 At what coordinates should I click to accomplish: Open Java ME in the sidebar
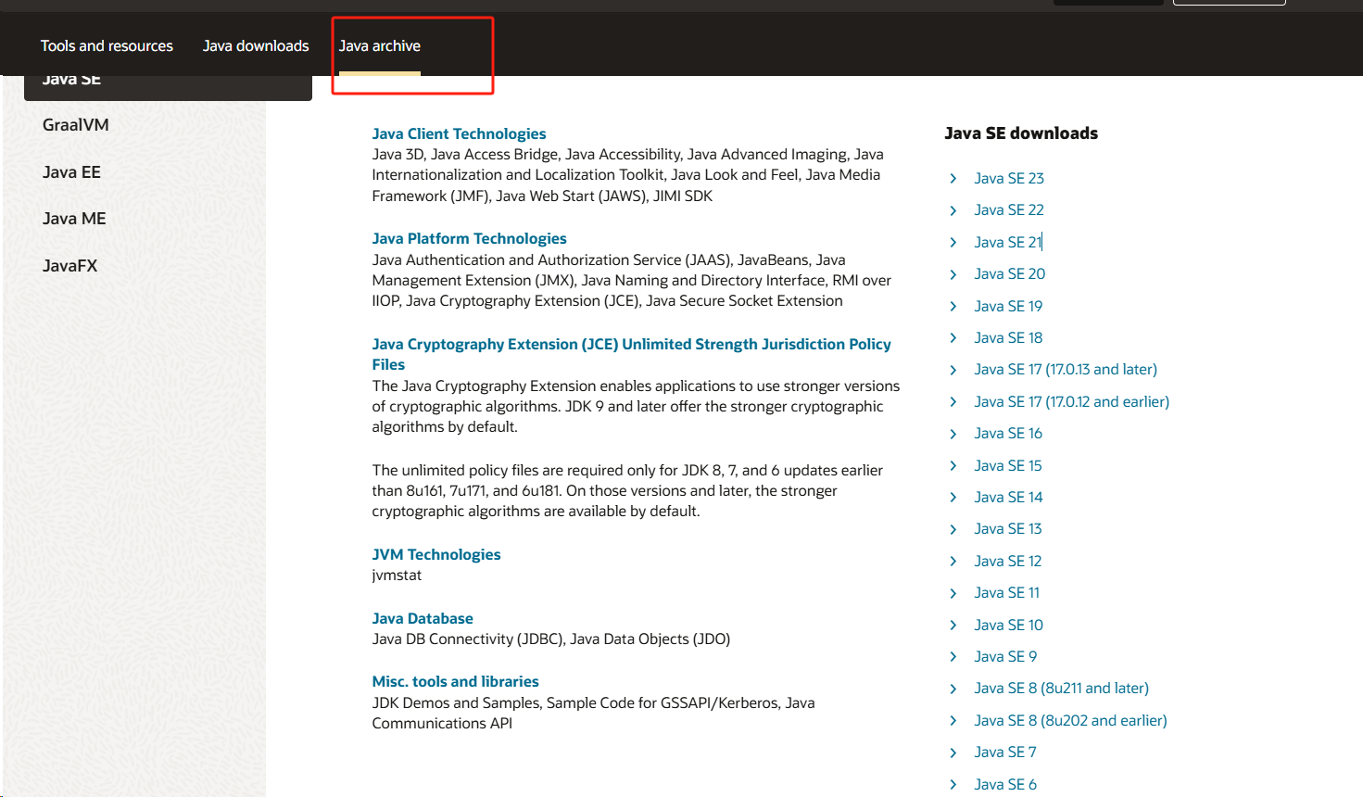(x=74, y=219)
